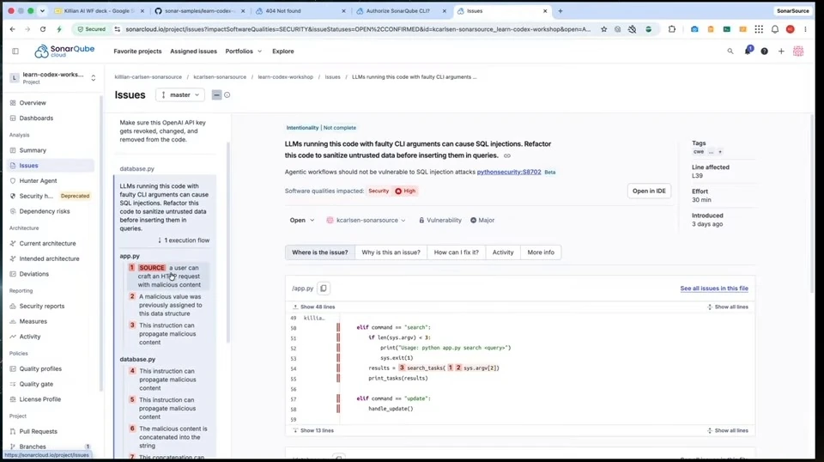
Task: Select the Where is the issue? tab
Action: pyautogui.click(x=319, y=252)
